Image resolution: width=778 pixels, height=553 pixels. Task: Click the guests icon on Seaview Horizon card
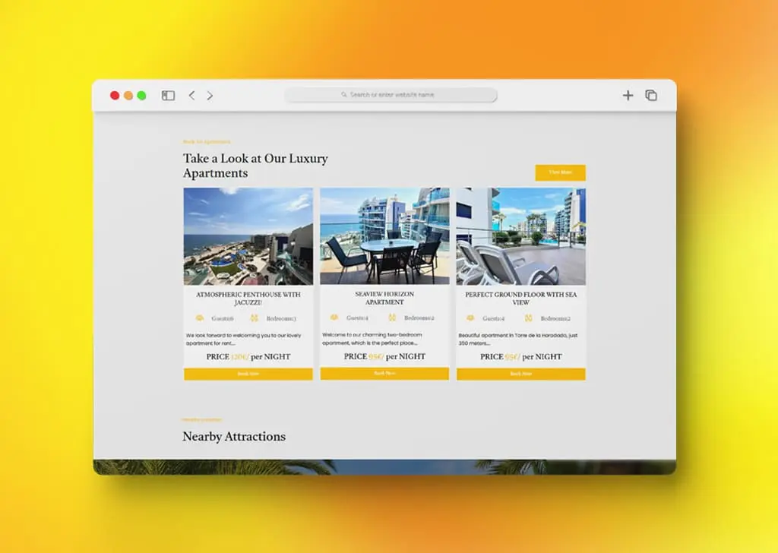[334, 318]
